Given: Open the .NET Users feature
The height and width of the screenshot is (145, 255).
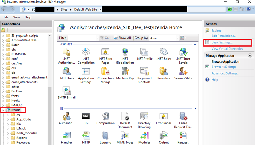Looking at the screenshot, I should click(67, 73).
